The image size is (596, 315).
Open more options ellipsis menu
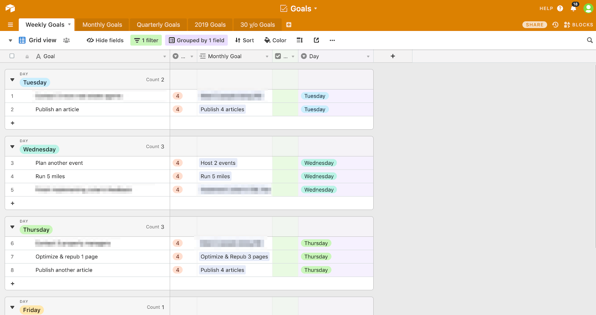332,40
